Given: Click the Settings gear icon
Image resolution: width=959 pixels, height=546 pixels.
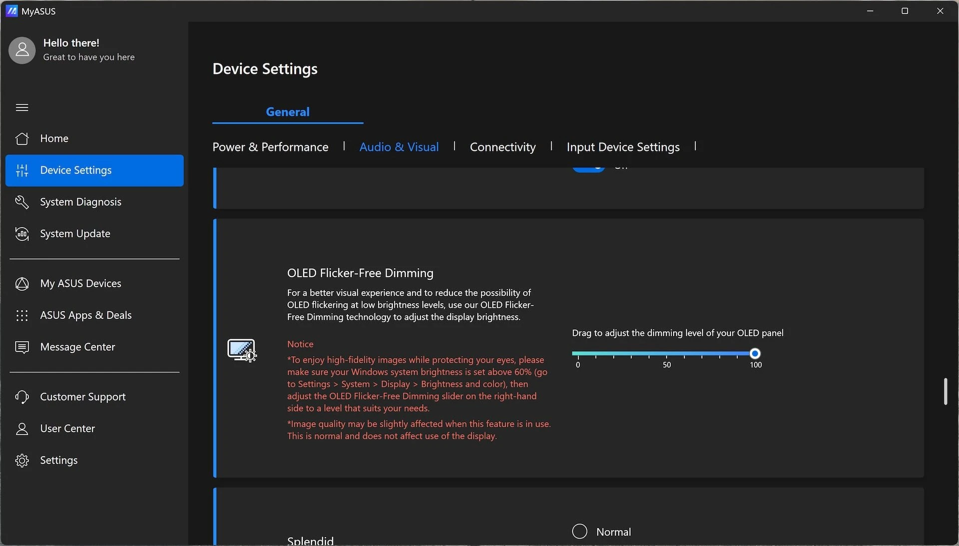Looking at the screenshot, I should [x=22, y=460].
